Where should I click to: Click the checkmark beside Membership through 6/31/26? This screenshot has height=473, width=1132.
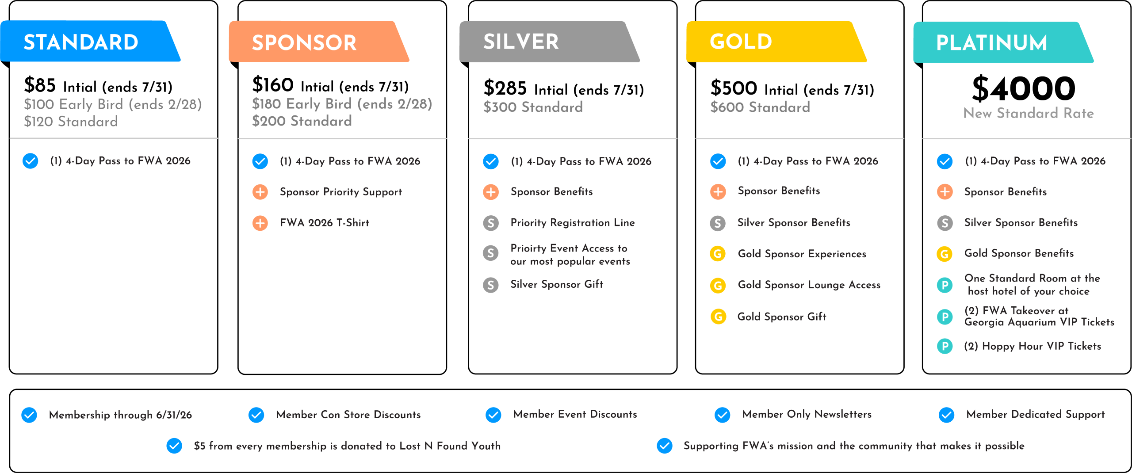click(30, 415)
